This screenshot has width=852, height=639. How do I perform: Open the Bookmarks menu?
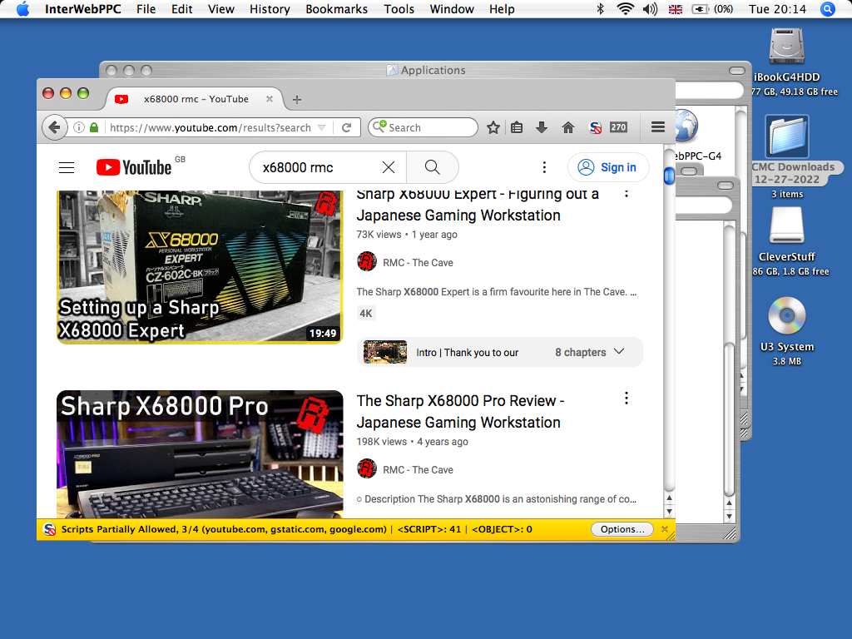pos(336,9)
